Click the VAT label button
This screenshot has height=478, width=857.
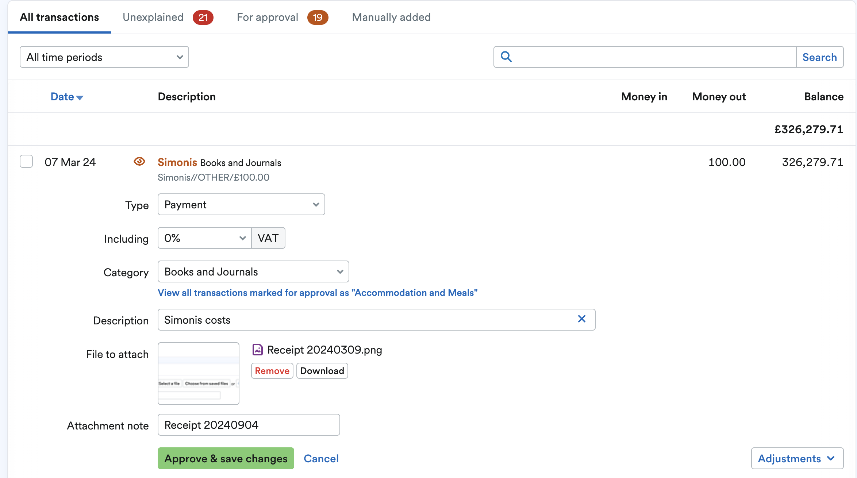pos(268,238)
